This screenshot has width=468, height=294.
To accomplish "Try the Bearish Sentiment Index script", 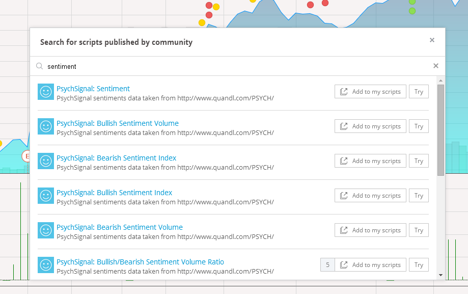I will click(419, 161).
